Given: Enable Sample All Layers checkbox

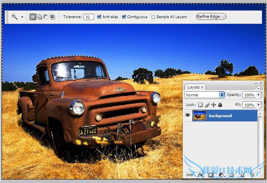Looking at the screenshot, I should click(153, 17).
